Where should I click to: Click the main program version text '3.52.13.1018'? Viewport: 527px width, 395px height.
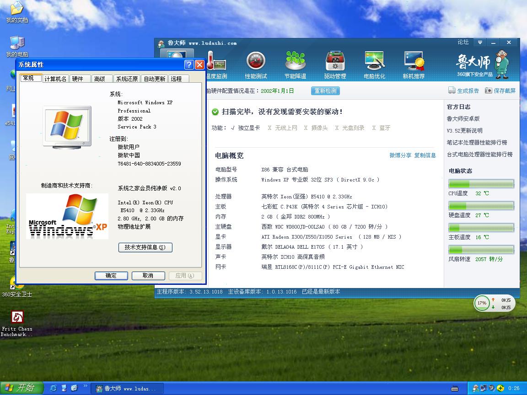tap(206, 292)
